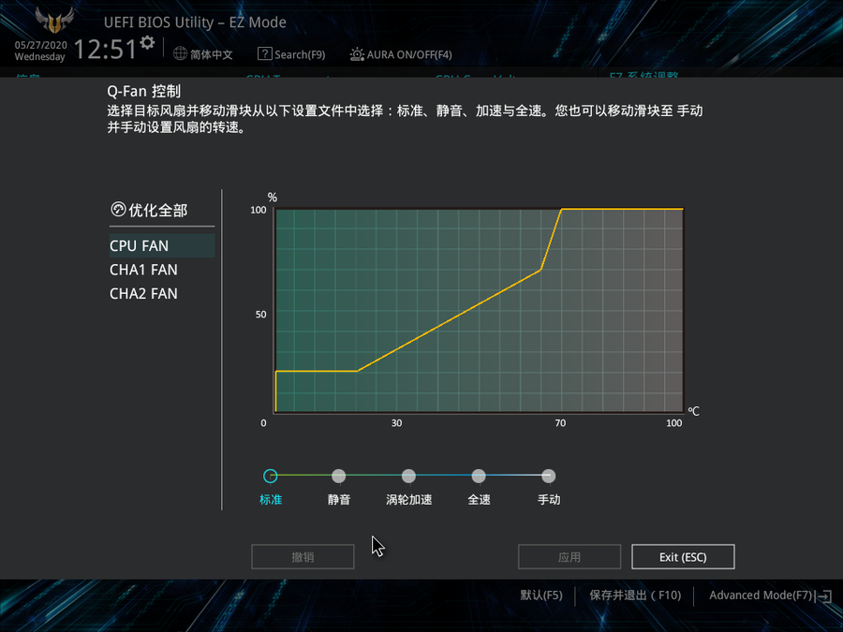Click the ASUS TUF logo emblem
Screen dimensions: 843x632
(x=54, y=22)
